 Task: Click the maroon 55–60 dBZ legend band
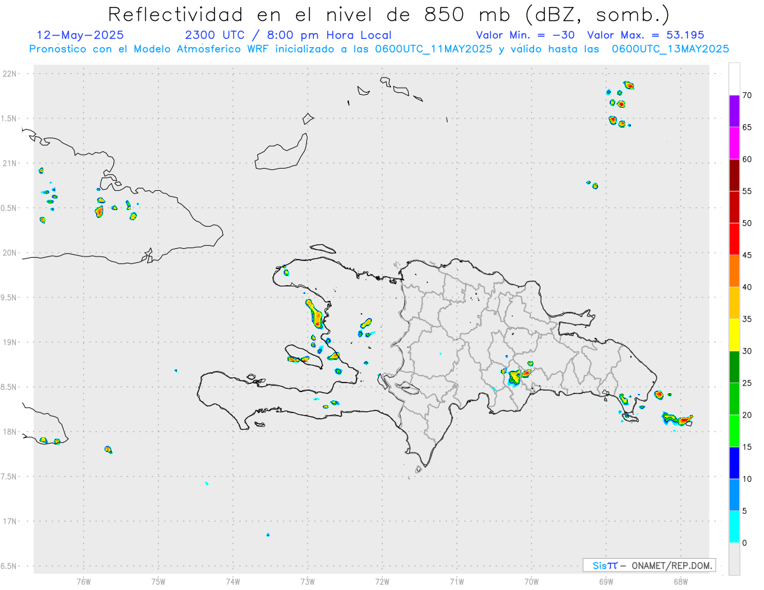734,175
